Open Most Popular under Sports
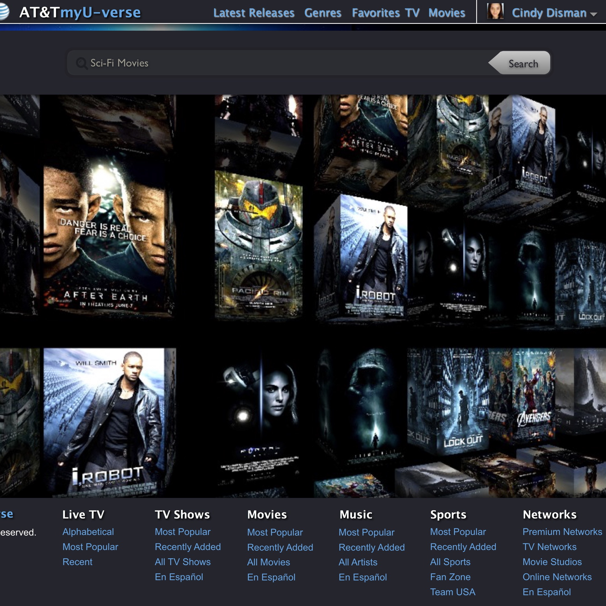 click(x=458, y=532)
